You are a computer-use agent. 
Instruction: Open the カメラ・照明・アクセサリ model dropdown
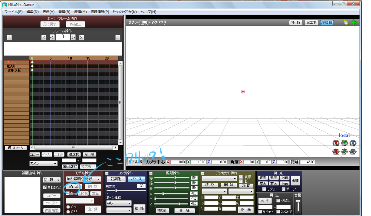coord(83,179)
